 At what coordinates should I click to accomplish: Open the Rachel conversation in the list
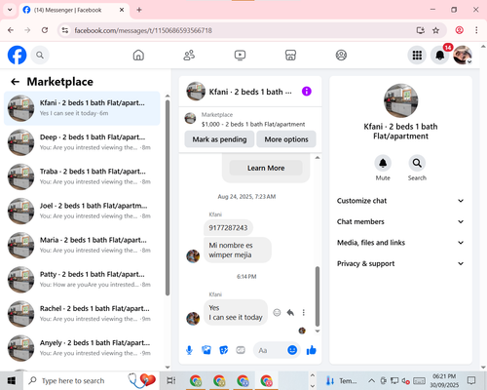pyautogui.click(x=82, y=314)
